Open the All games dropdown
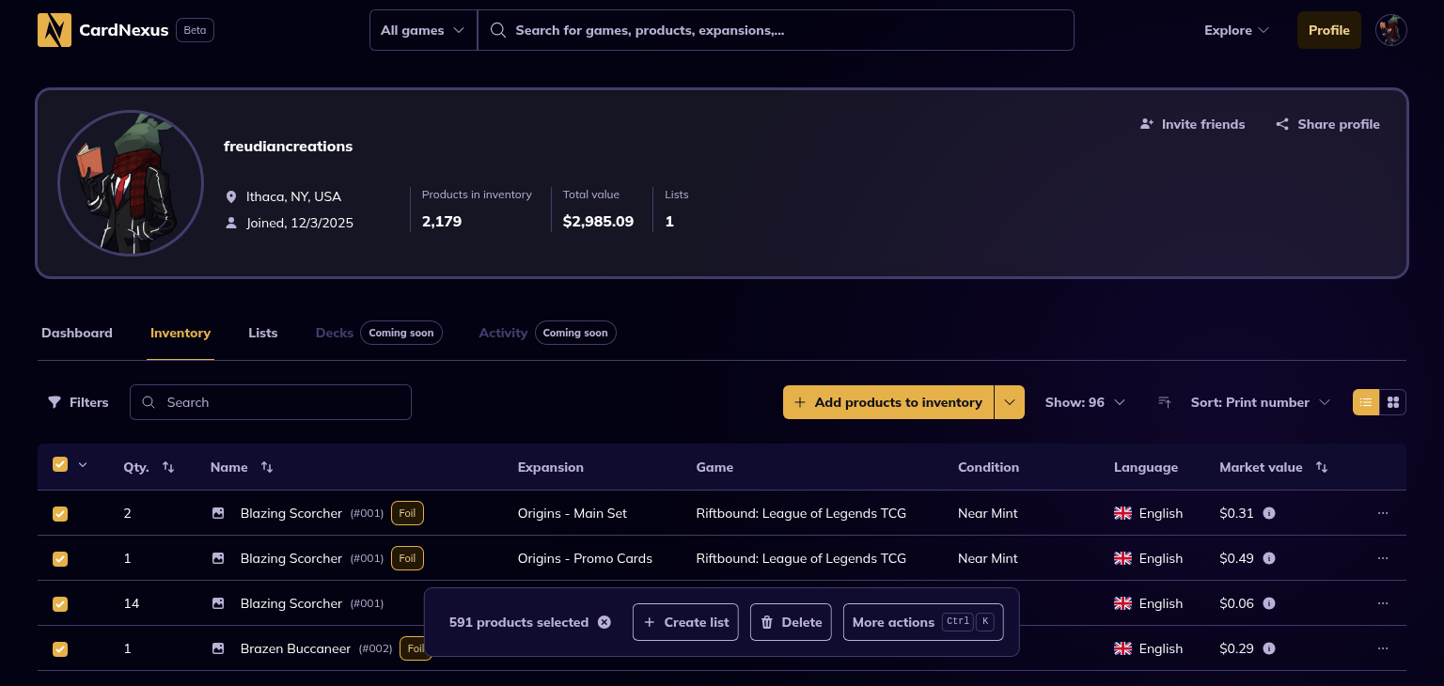This screenshot has height=686, width=1444. click(x=422, y=30)
